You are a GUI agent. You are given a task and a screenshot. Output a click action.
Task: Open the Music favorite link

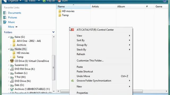pyautogui.click(x=11, y=22)
